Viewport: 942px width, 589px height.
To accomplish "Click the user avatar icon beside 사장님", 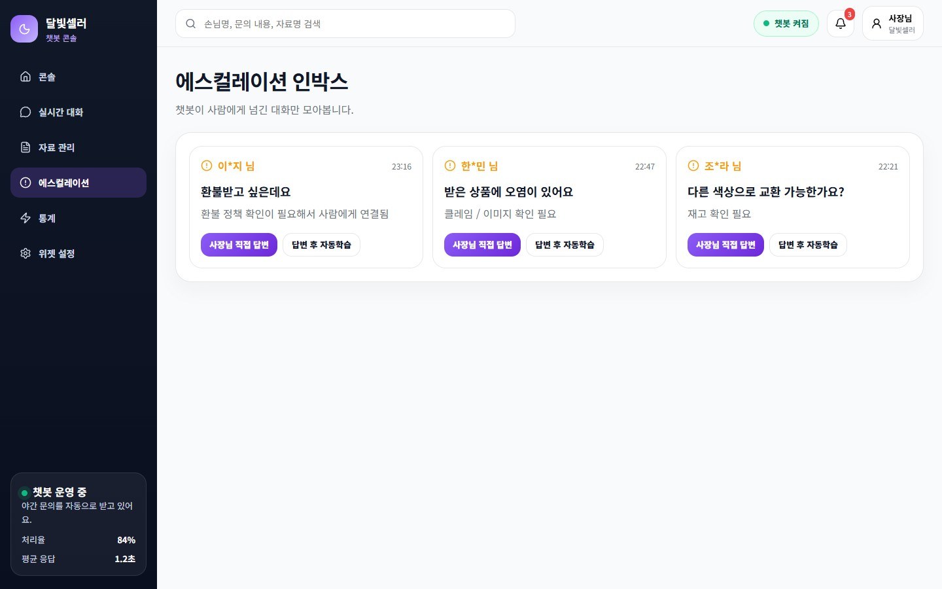I will click(x=877, y=24).
